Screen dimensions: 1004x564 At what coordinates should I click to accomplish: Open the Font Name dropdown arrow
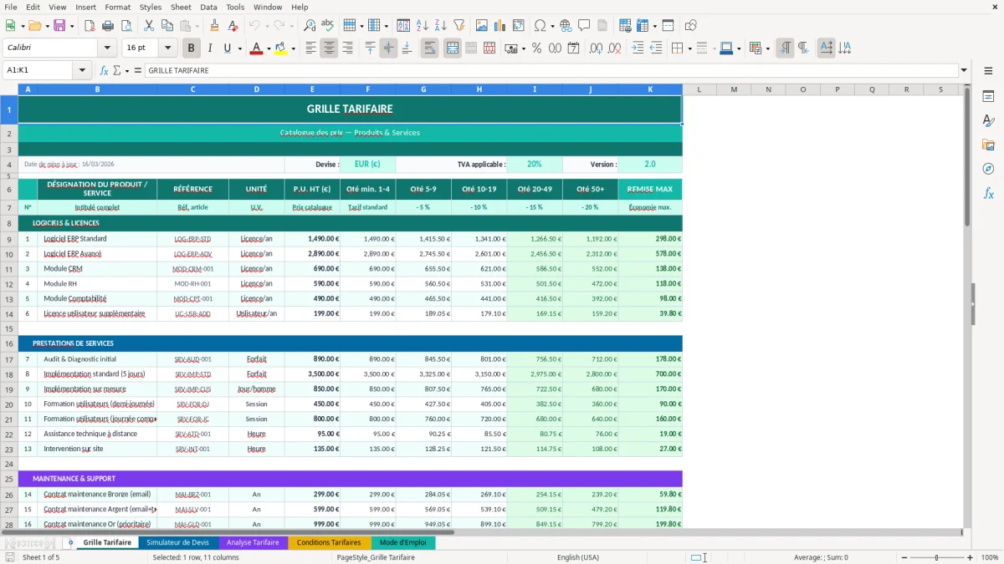106,48
